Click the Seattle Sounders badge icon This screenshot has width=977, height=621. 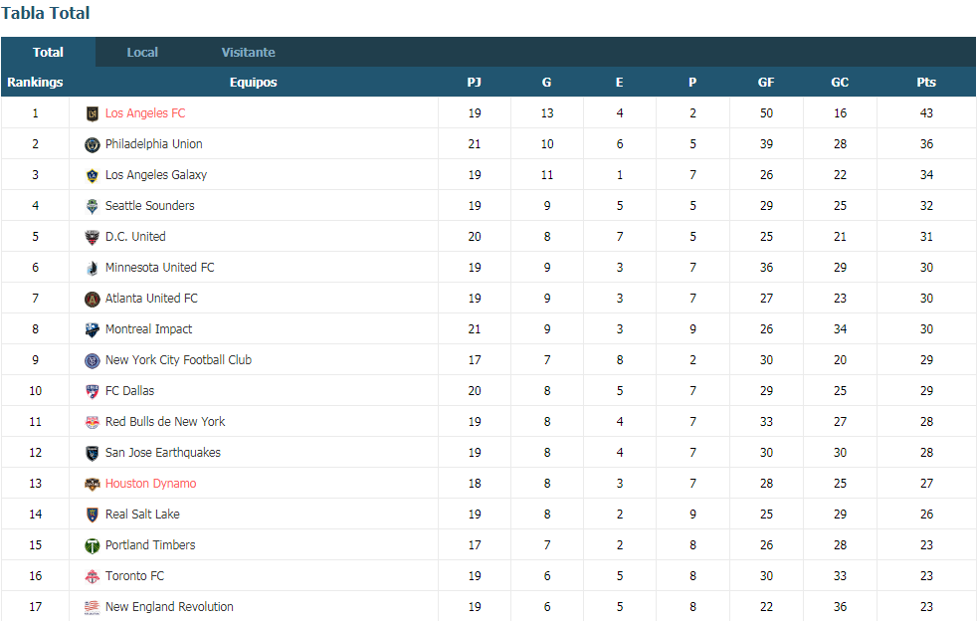click(93, 206)
